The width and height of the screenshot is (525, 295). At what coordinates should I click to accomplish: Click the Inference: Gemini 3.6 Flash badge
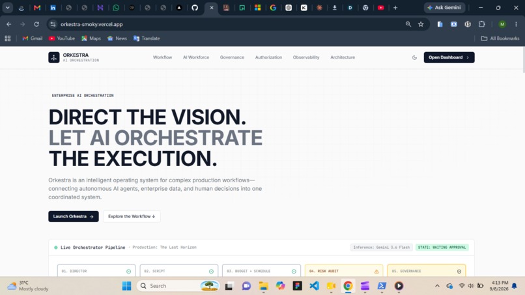(381, 247)
